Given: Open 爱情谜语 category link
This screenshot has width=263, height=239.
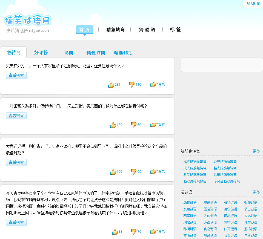Looking at the screenshot, I should tap(251, 203).
